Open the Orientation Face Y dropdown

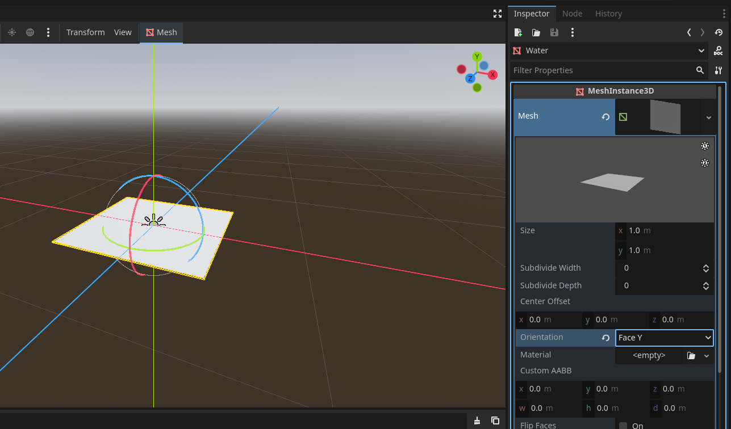[664, 338]
